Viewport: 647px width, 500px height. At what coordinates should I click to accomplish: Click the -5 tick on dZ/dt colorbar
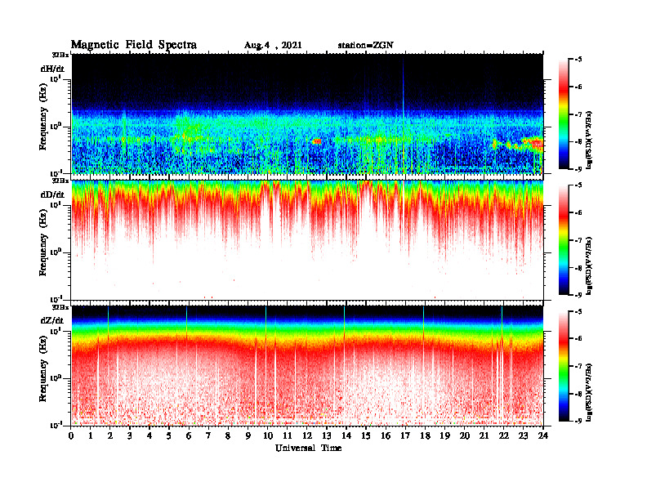(578, 311)
